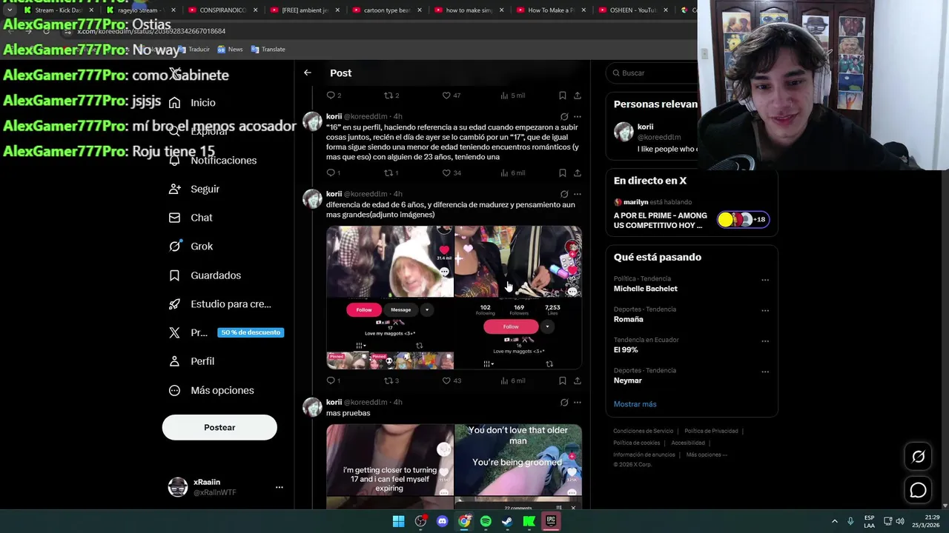Screen dimensions: 949x533
Task: Expand Más opciones in the sidebar
Action: pyautogui.click(x=211, y=390)
